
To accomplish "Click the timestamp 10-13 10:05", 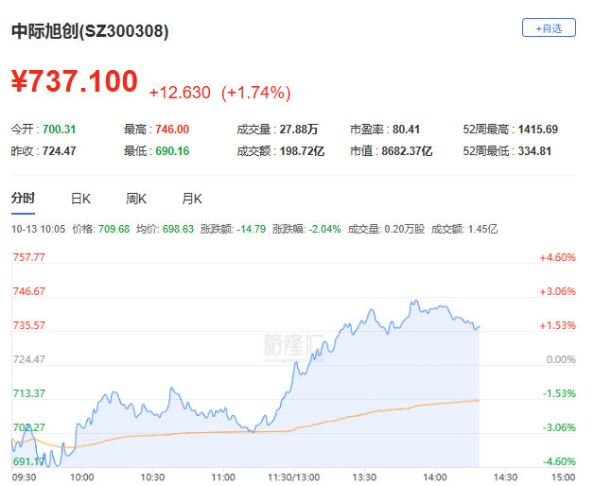I will [38, 229].
